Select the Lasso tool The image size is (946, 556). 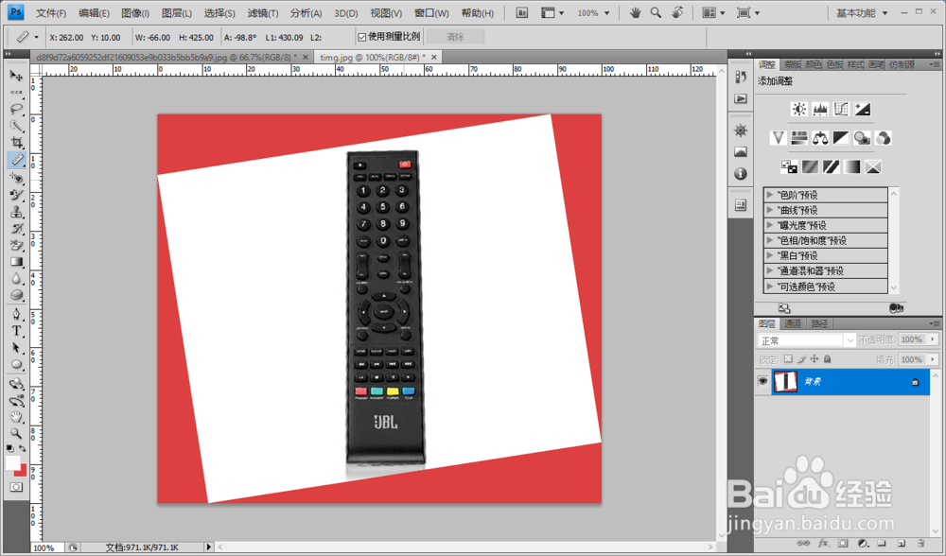click(16, 109)
